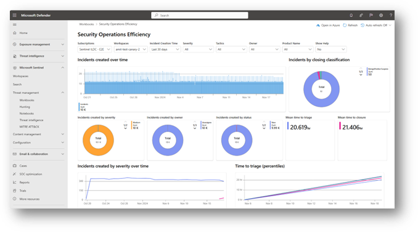
Task: Select Workbooks under Threat management
Action: (x=27, y=101)
